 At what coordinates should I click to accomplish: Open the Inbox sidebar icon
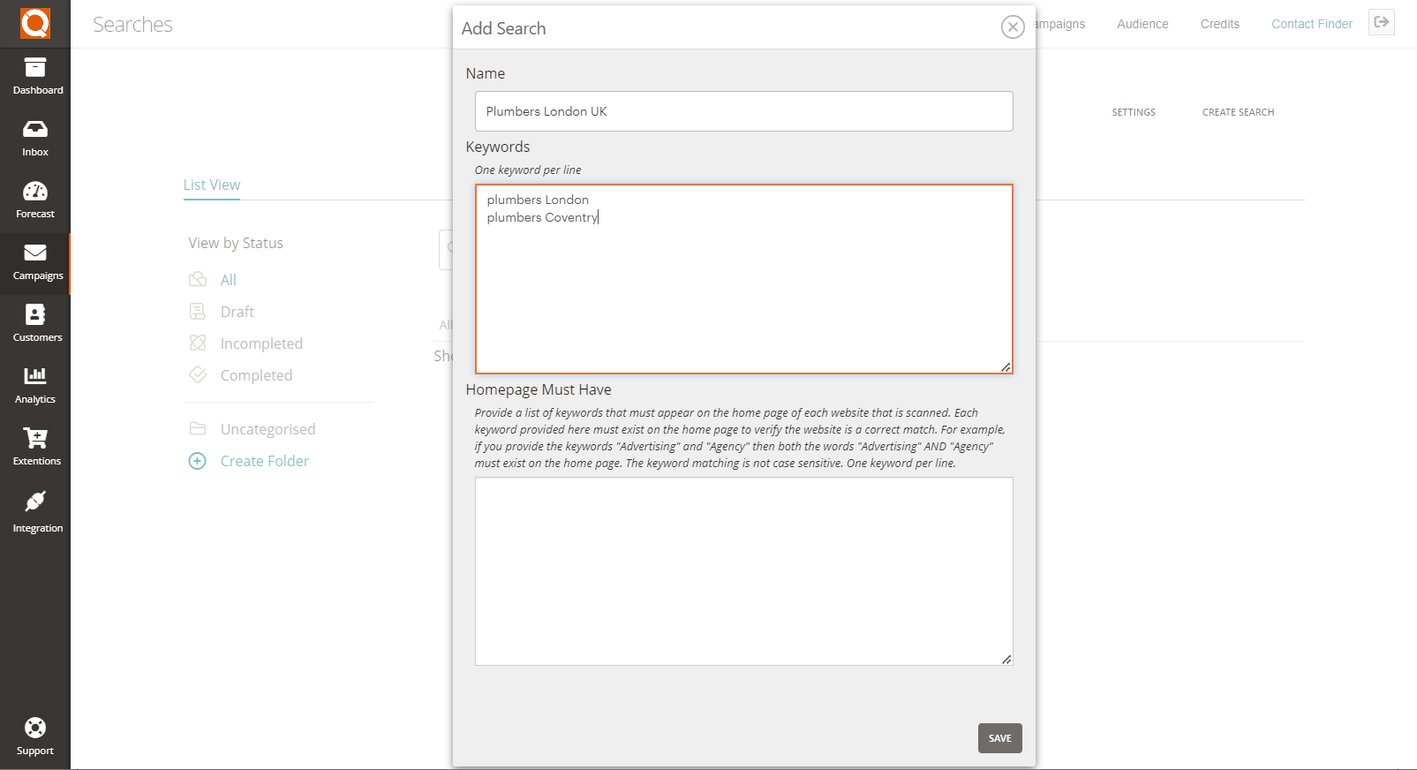(35, 129)
